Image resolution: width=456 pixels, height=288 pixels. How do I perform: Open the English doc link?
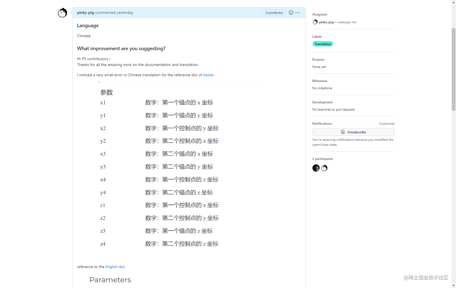(115, 267)
